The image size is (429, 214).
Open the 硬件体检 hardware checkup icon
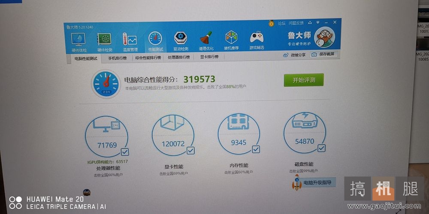pyautogui.click(x=78, y=40)
